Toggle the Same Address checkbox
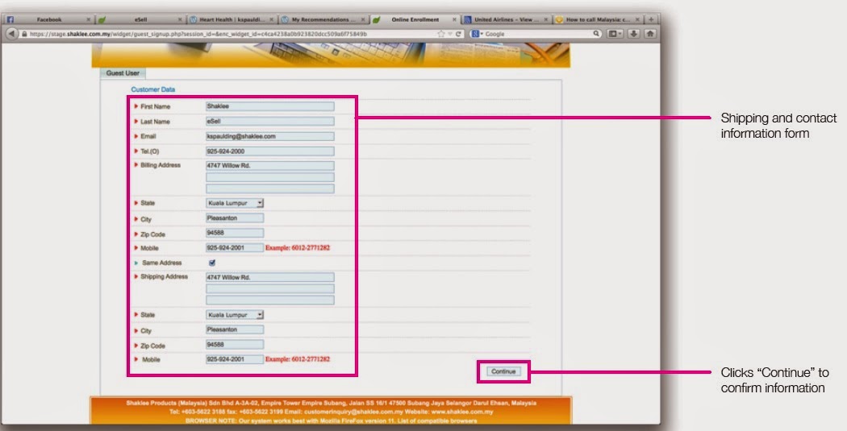The width and height of the screenshot is (847, 431). point(211,263)
